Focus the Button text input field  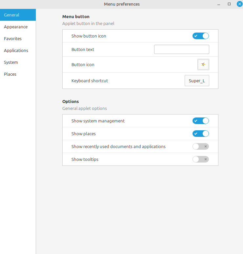coord(181,49)
